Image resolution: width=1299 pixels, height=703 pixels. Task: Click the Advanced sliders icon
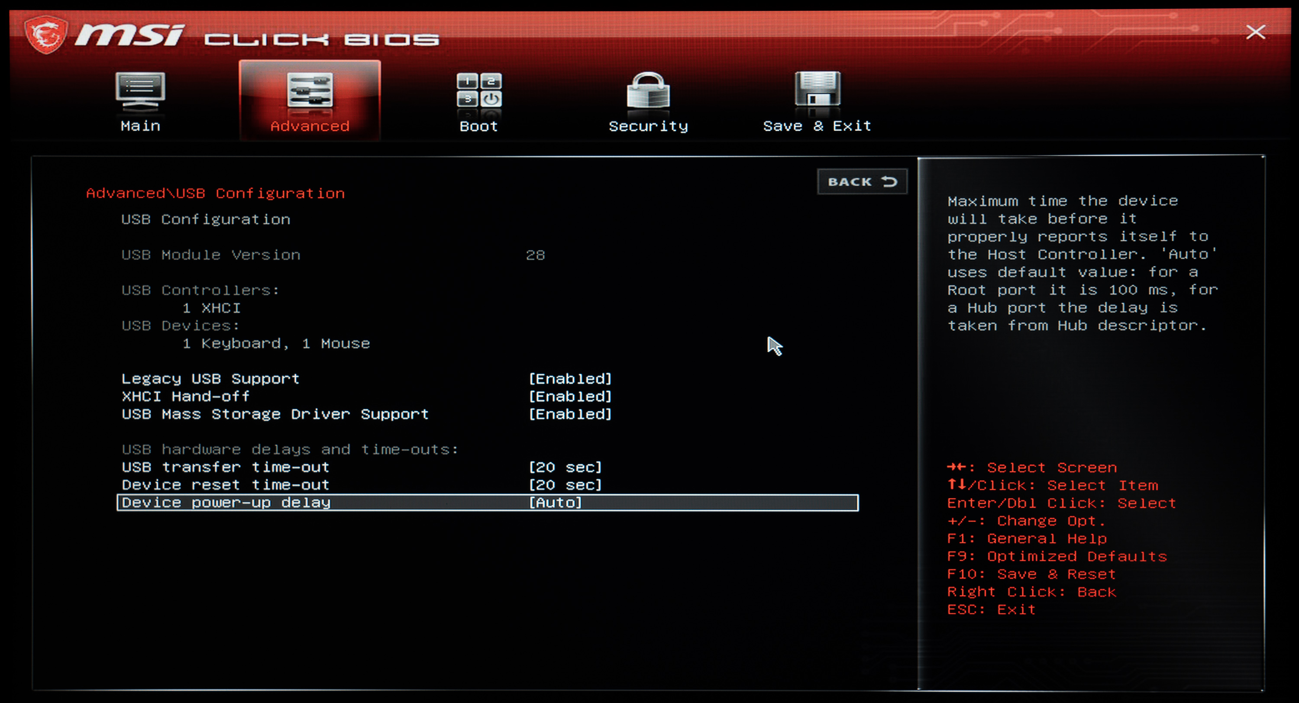310,90
